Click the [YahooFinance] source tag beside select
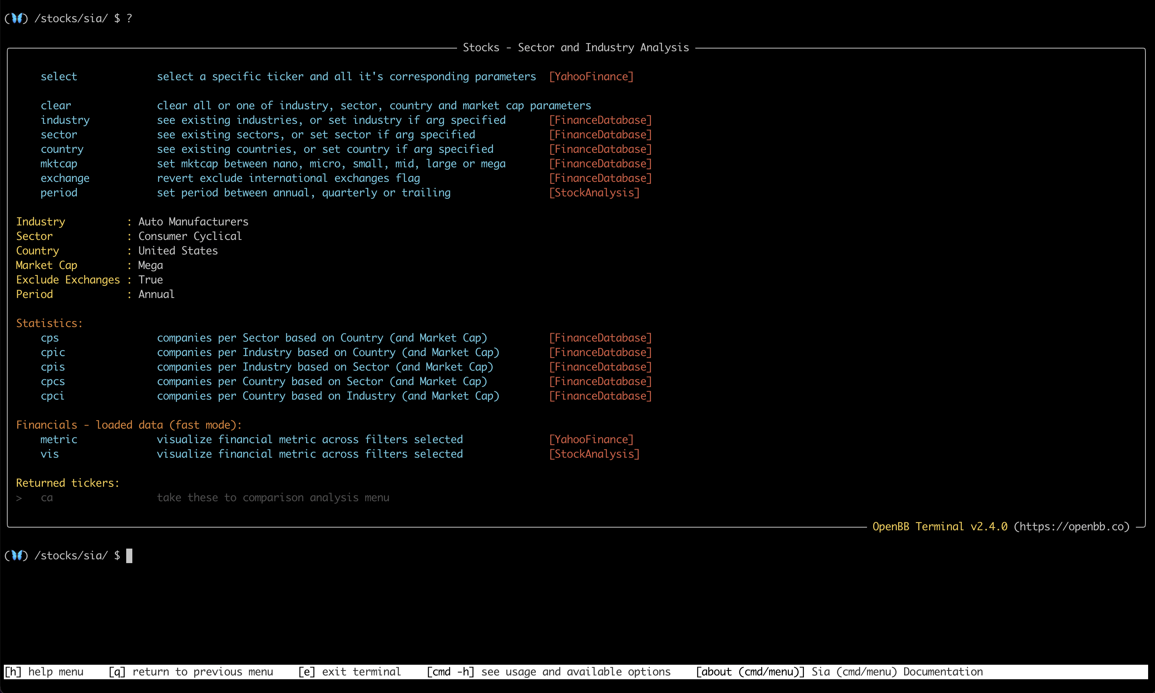This screenshot has width=1155, height=693. pyautogui.click(x=591, y=76)
